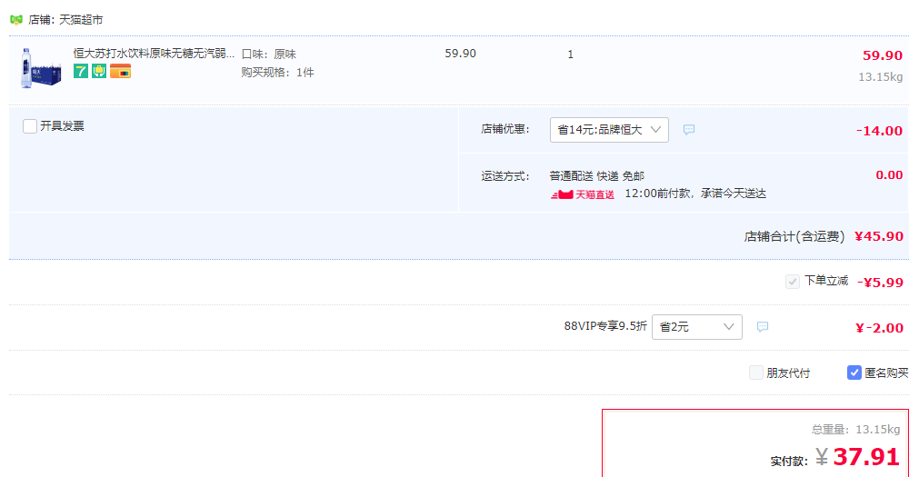Click info bubble icon beside store discount

click(689, 130)
